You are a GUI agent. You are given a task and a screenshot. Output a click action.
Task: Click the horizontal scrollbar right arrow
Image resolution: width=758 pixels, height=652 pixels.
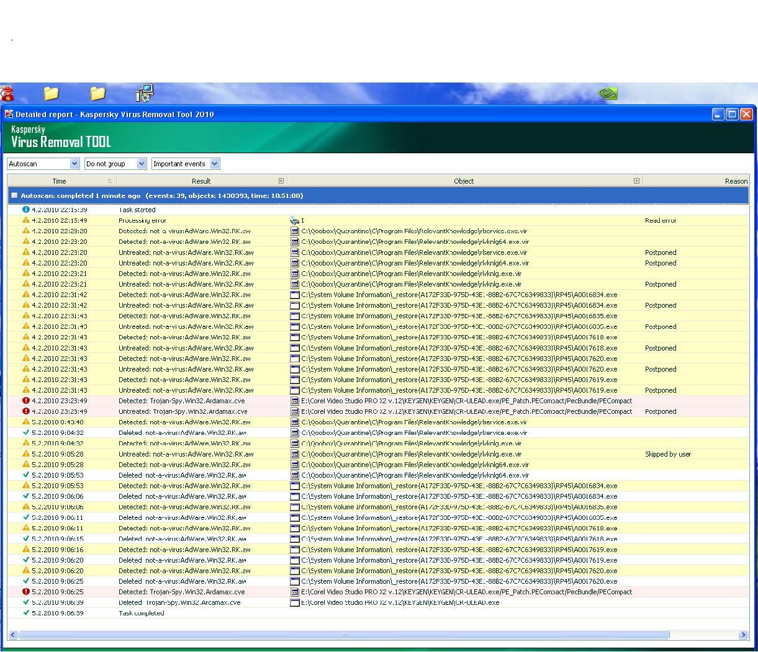[x=743, y=635]
